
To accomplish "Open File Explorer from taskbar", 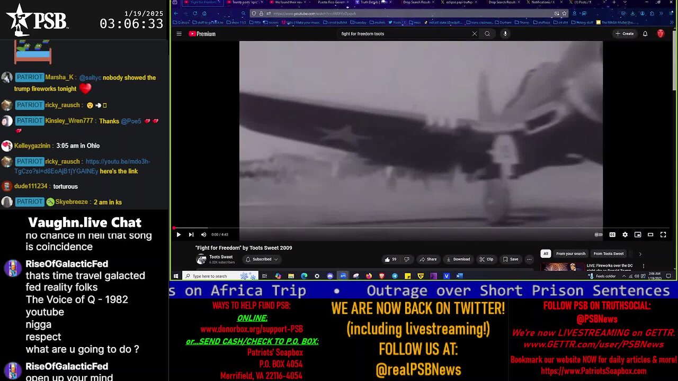I will [x=291, y=276].
